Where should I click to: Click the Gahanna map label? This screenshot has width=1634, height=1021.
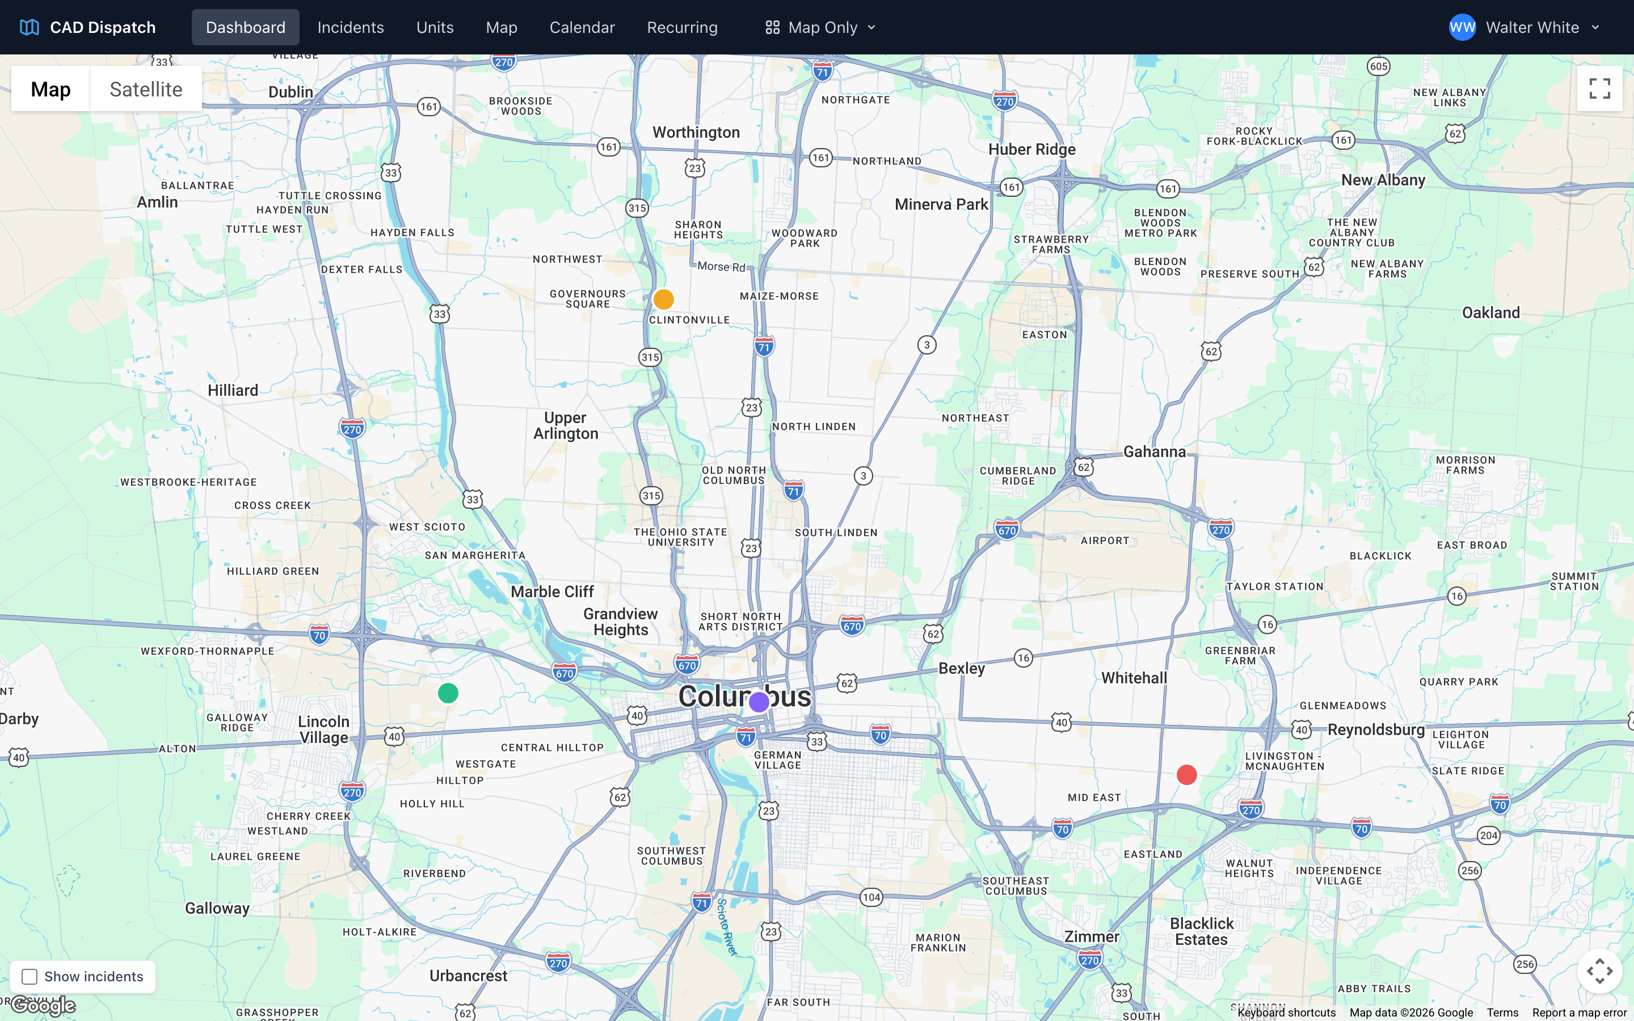pos(1154,452)
